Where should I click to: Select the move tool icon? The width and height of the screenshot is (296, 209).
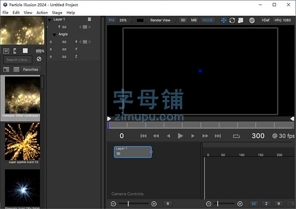click(x=224, y=20)
